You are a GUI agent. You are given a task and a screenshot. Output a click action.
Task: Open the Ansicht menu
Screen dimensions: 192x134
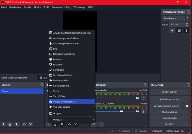point(28,7)
